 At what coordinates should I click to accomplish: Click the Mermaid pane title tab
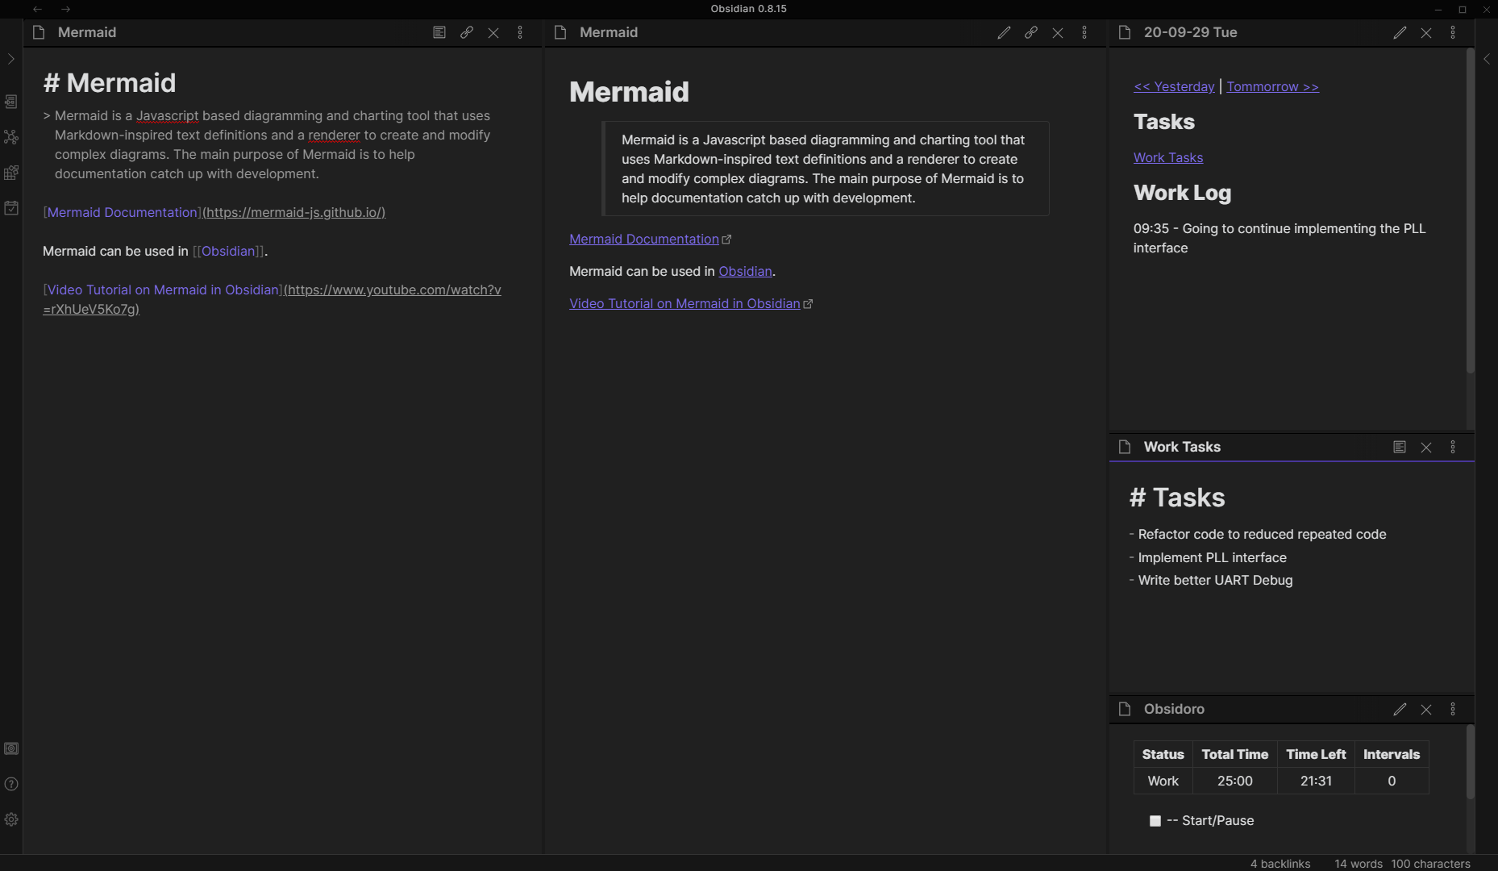click(x=86, y=32)
